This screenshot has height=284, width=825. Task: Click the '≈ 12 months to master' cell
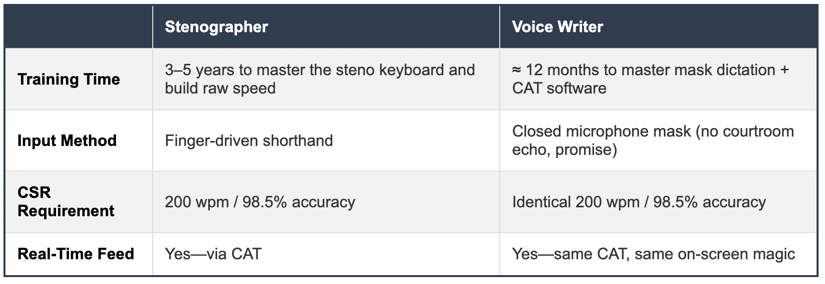[658, 79]
